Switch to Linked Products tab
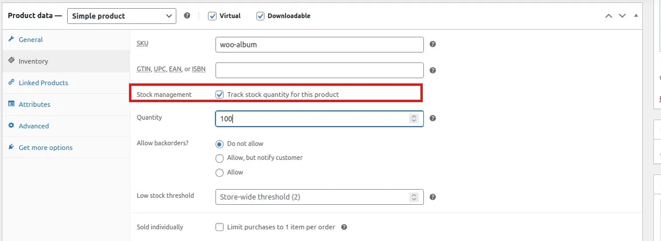The height and width of the screenshot is (241, 661). click(43, 83)
